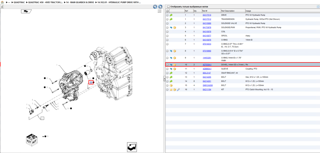
Task: Click add circle icon in DRIVE row
Action: 167,15
